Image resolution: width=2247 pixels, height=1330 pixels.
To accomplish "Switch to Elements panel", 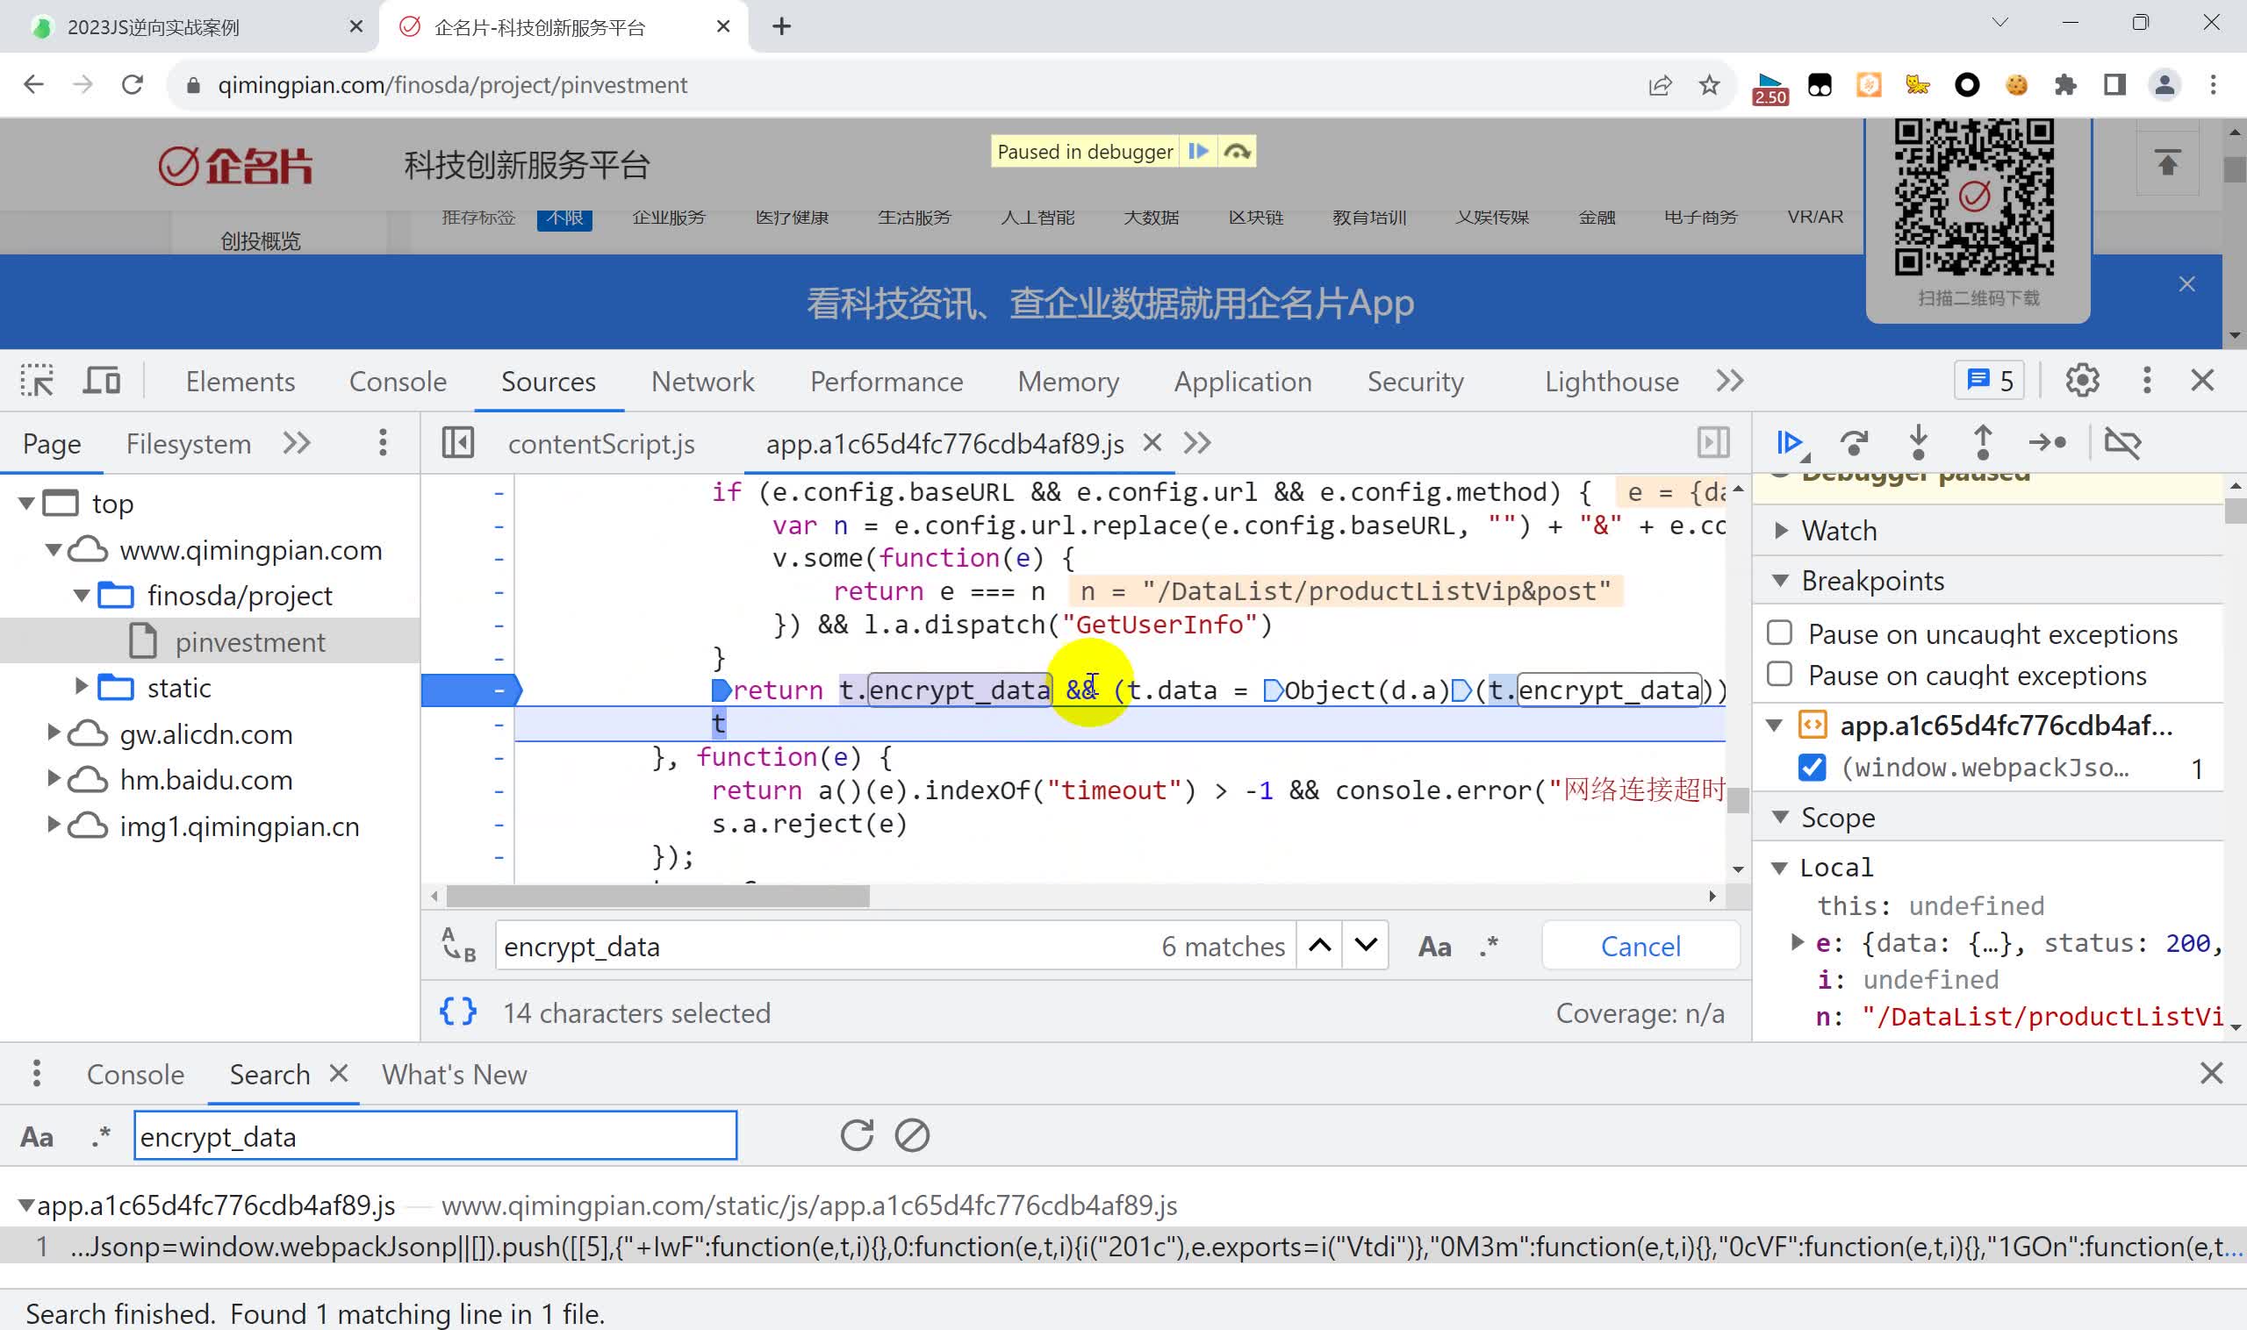I will (x=240, y=381).
